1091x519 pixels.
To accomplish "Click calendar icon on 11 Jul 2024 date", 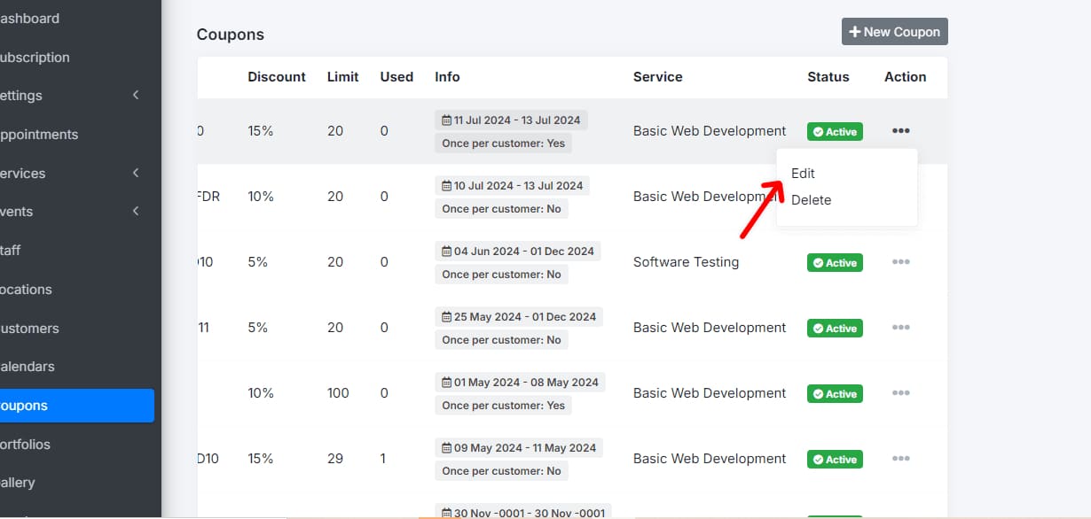I will pyautogui.click(x=447, y=120).
